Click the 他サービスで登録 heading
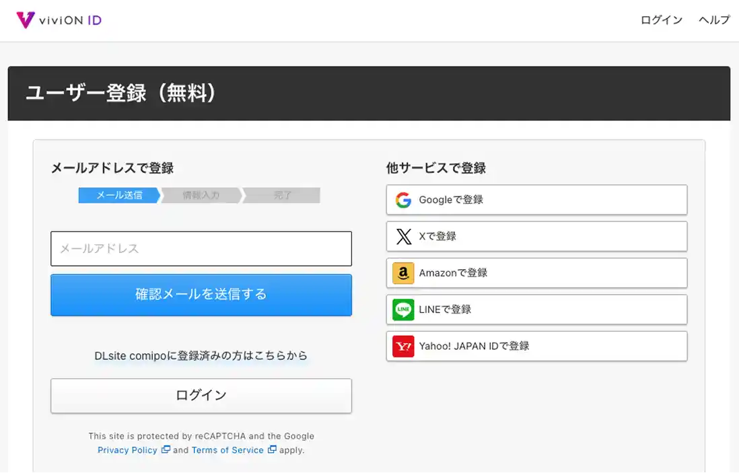The image size is (739, 473). [x=436, y=168]
